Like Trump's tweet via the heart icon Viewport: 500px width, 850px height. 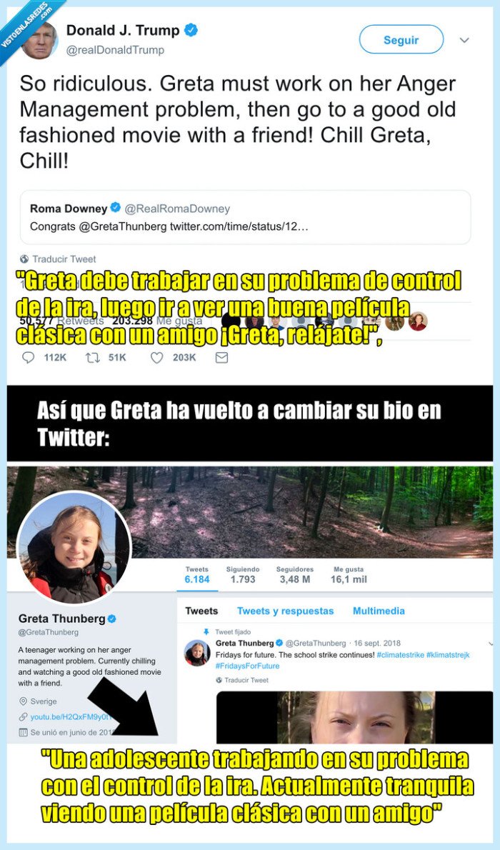click(x=156, y=357)
